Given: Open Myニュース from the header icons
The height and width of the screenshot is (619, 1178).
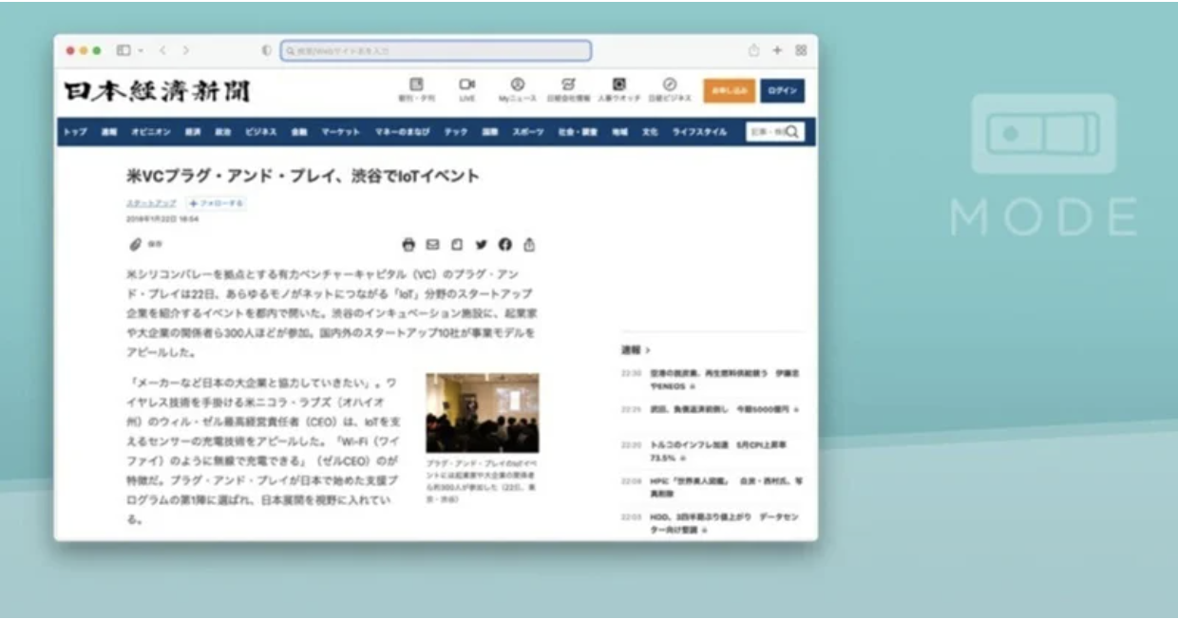Looking at the screenshot, I should tap(518, 85).
